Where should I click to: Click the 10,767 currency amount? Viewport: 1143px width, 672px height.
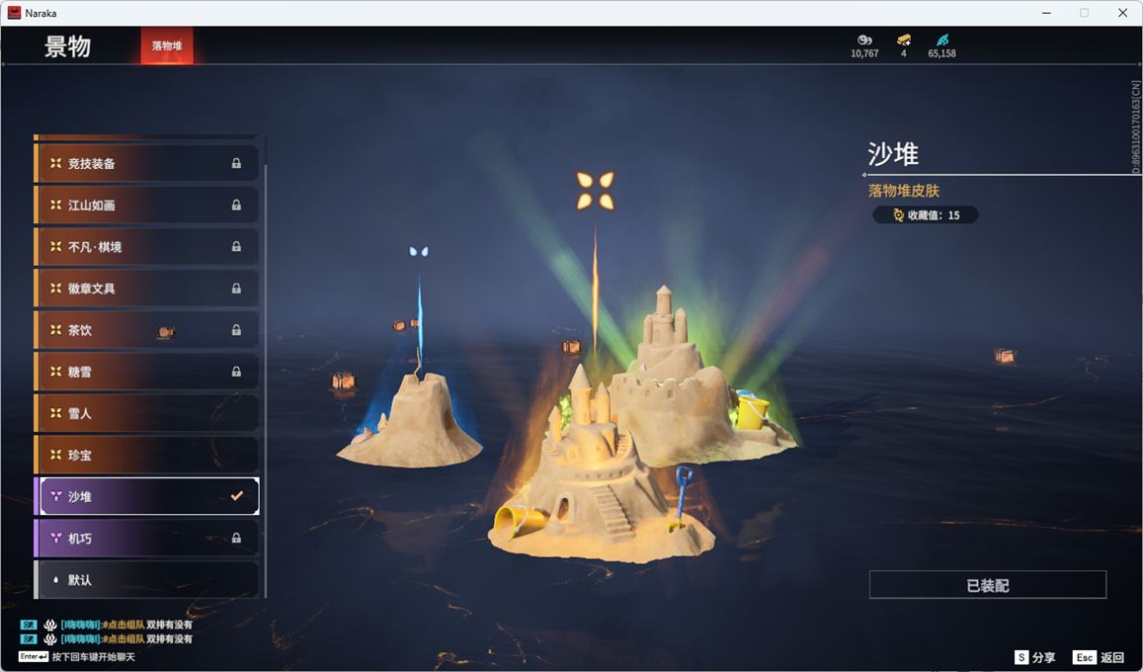point(864,53)
